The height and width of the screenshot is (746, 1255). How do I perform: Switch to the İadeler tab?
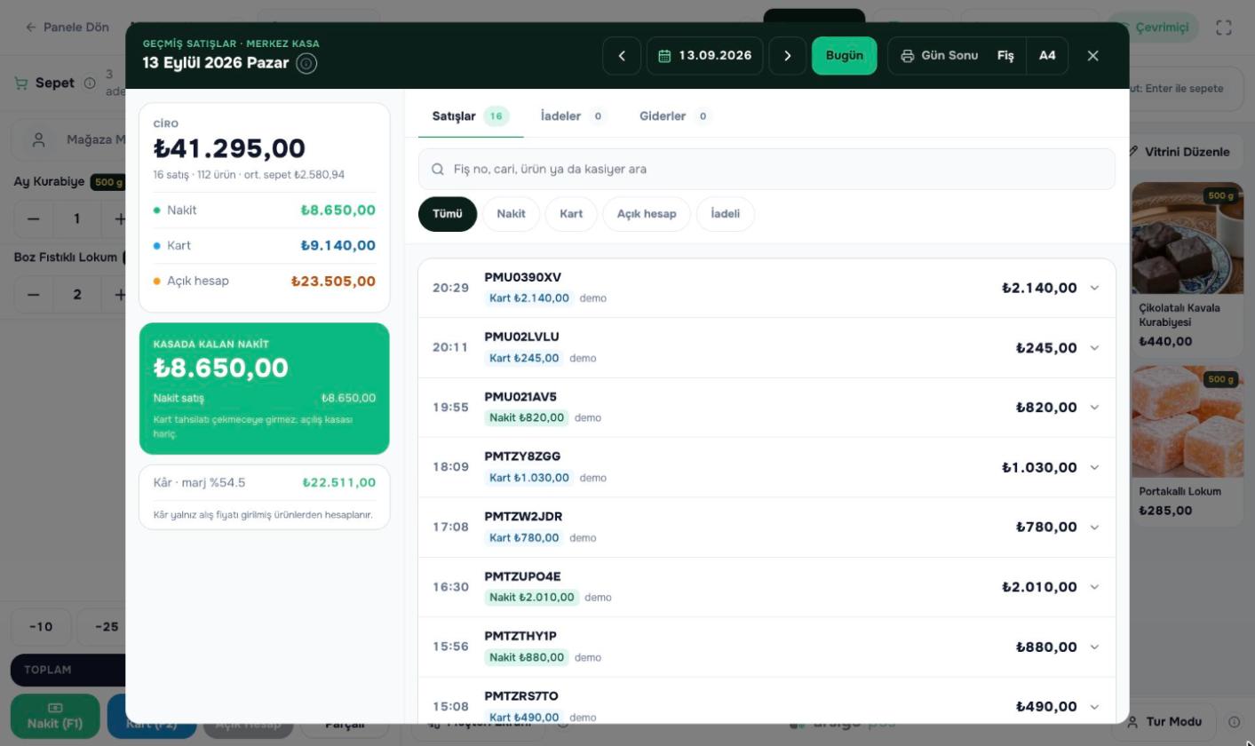coord(574,116)
